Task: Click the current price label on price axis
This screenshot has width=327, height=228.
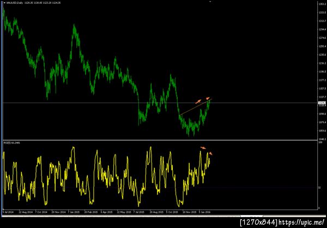Action: [x=321, y=103]
